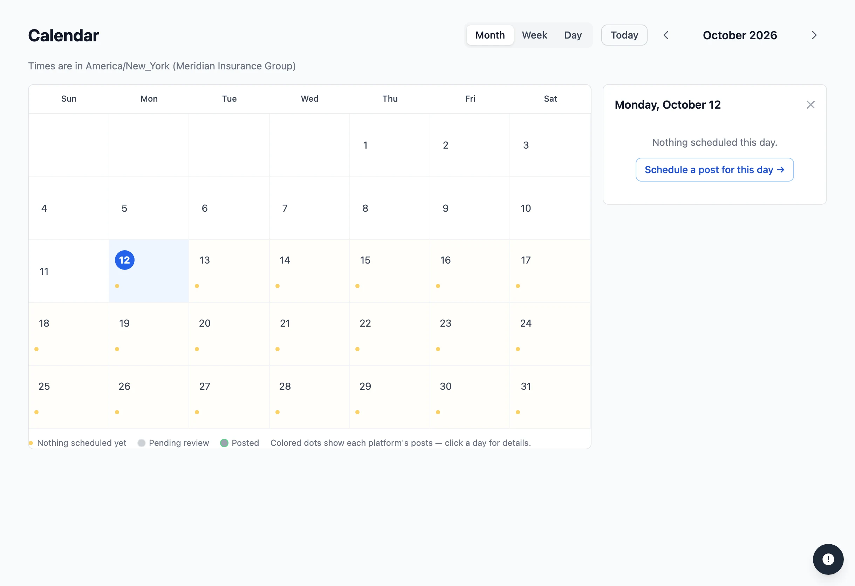855x586 pixels.
Task: Select day 18 in the grid
Action: pos(69,334)
